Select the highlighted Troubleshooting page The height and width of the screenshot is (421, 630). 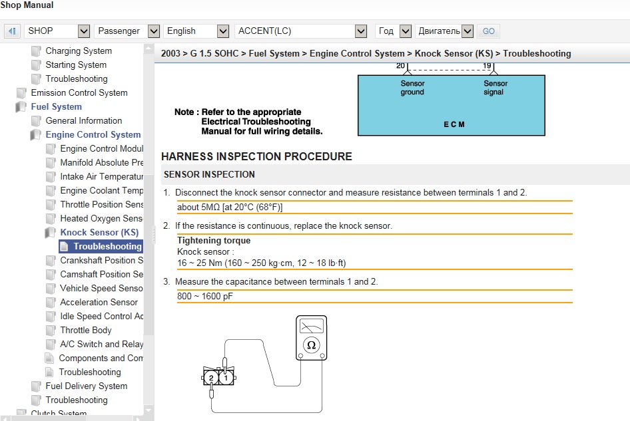pos(107,247)
